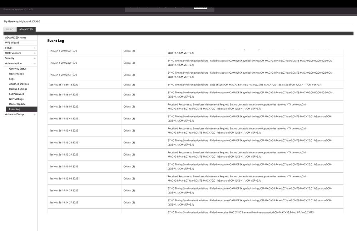The height and width of the screenshot is (231, 357).
Task: Click timestamp Sat Nov 26 14:15:25 2022
Action: click(64, 143)
